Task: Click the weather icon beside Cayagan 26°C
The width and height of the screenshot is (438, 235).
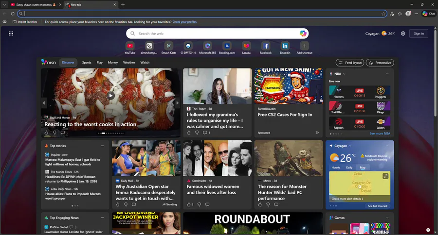Action: coord(384,34)
